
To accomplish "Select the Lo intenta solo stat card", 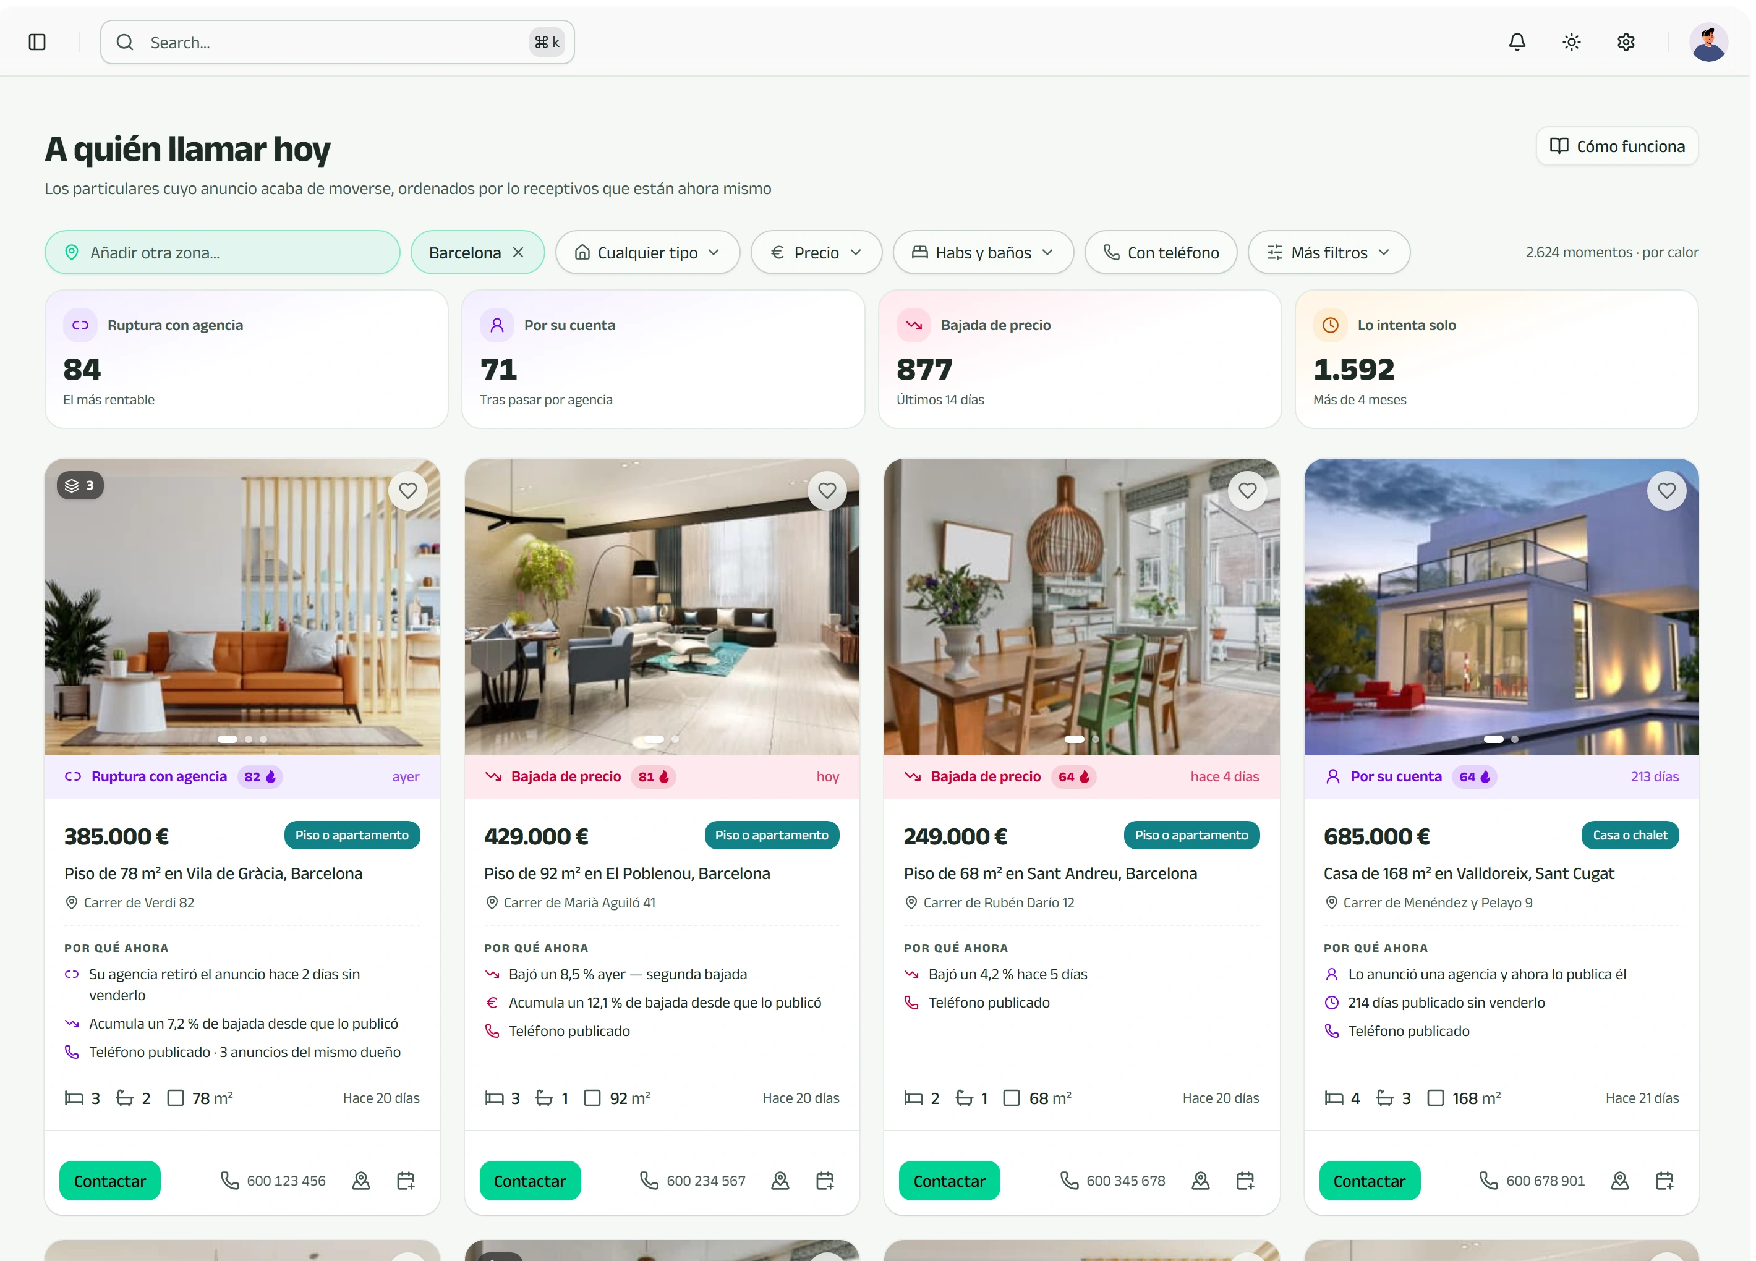I will tap(1496, 359).
